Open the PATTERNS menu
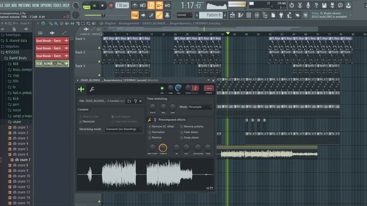The width and height of the screenshot is (367, 206). [24, 5]
